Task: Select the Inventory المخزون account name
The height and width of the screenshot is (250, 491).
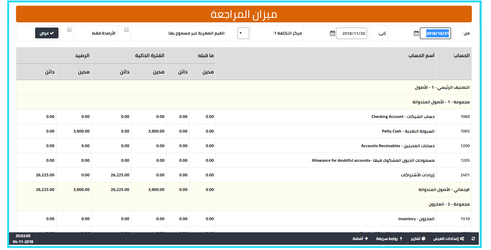Action: [416, 219]
